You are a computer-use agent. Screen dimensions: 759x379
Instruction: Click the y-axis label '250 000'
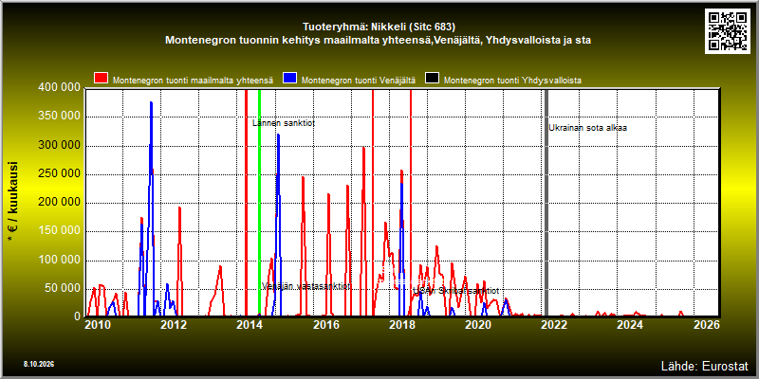pyautogui.click(x=59, y=174)
